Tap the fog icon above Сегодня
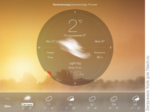Viewport: 150px width, 112px height. click(x=27, y=98)
